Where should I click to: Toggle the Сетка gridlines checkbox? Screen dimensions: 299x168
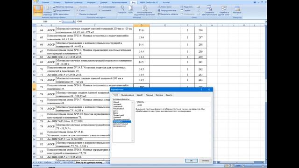point(78,10)
